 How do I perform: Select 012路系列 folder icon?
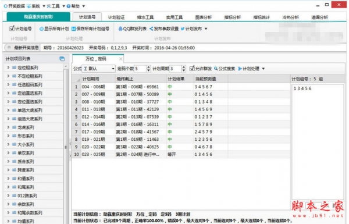(14, 195)
